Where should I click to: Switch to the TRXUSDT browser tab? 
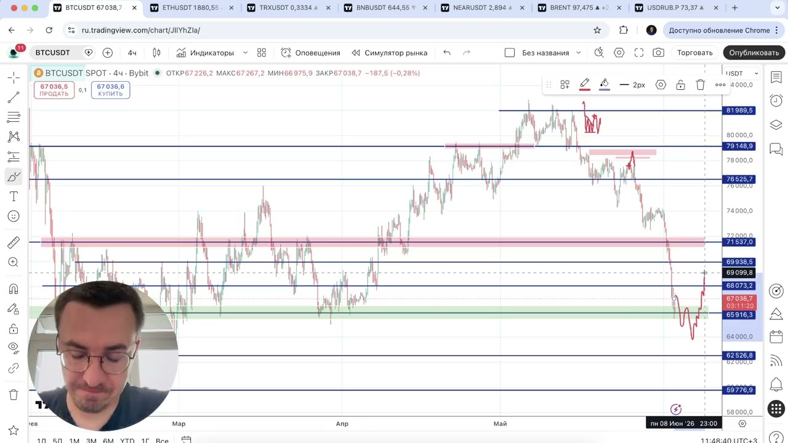coord(289,8)
